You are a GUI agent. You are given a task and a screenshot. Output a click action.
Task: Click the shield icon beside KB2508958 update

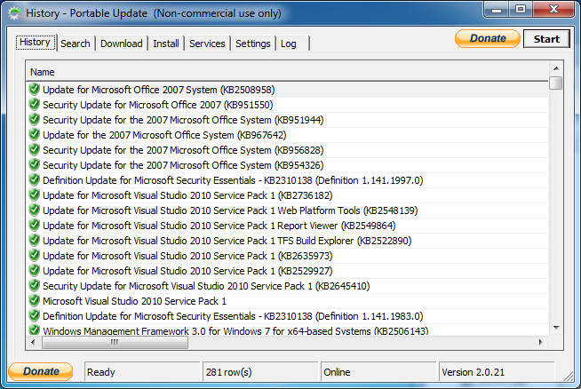coord(34,90)
